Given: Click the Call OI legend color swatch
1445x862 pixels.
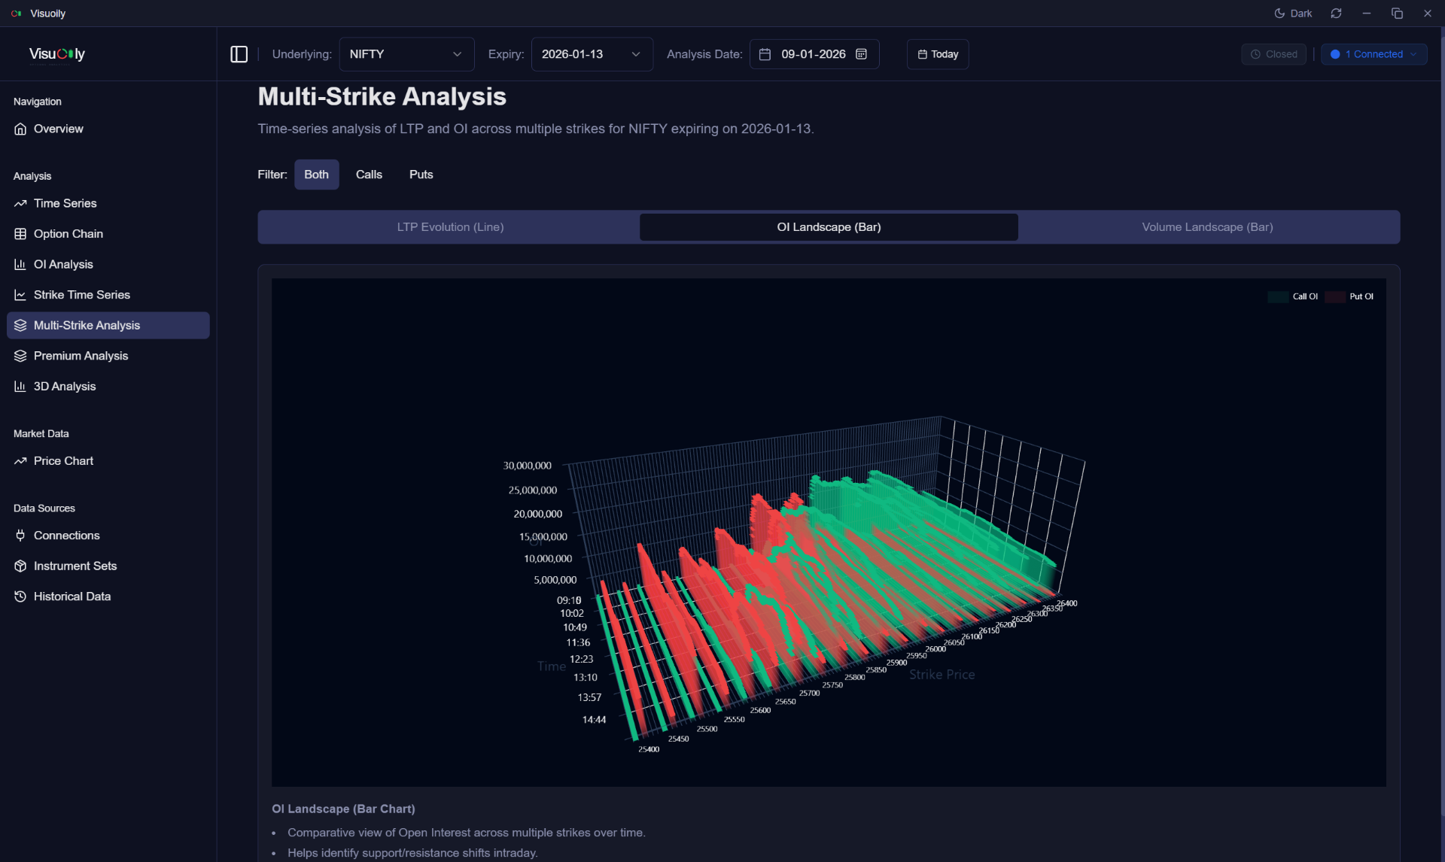Looking at the screenshot, I should [1276, 296].
